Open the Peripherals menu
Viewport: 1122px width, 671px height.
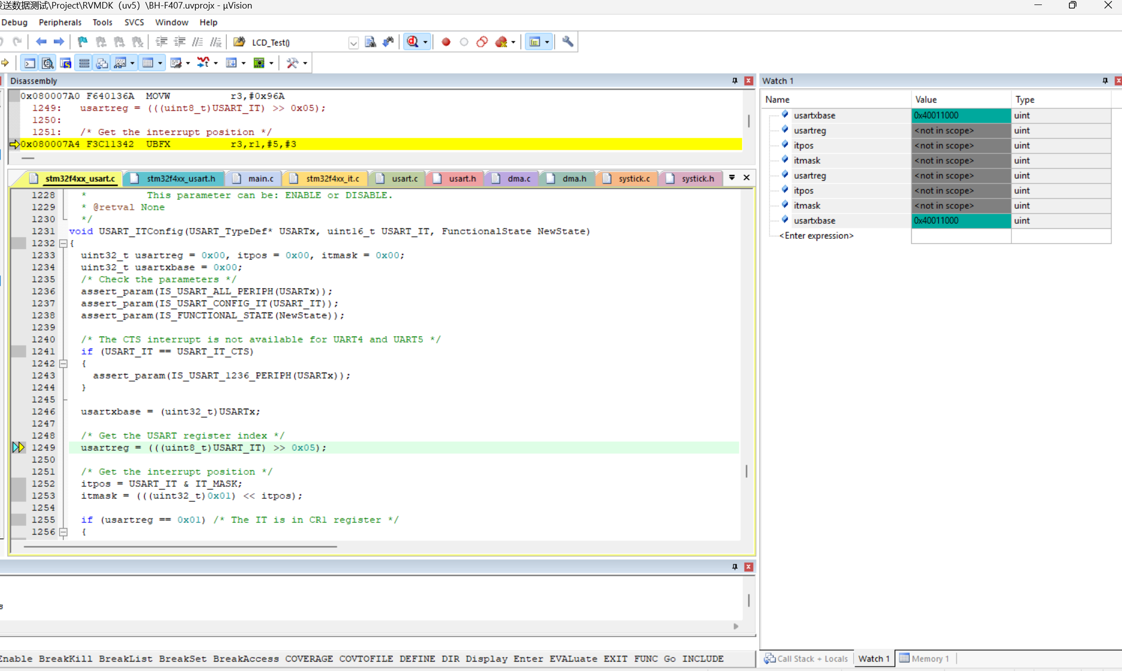point(60,22)
